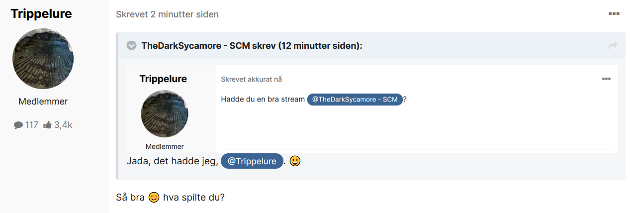Open Trippelure's username in the sidebar

(41, 14)
